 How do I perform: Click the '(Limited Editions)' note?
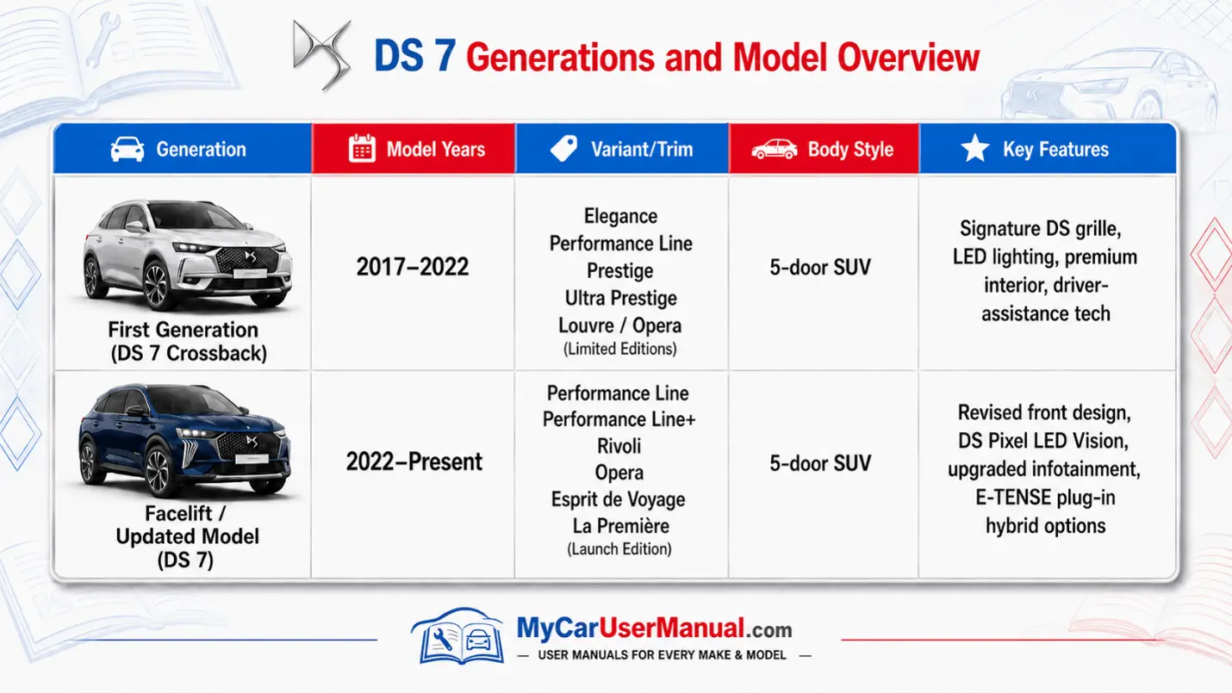(620, 350)
